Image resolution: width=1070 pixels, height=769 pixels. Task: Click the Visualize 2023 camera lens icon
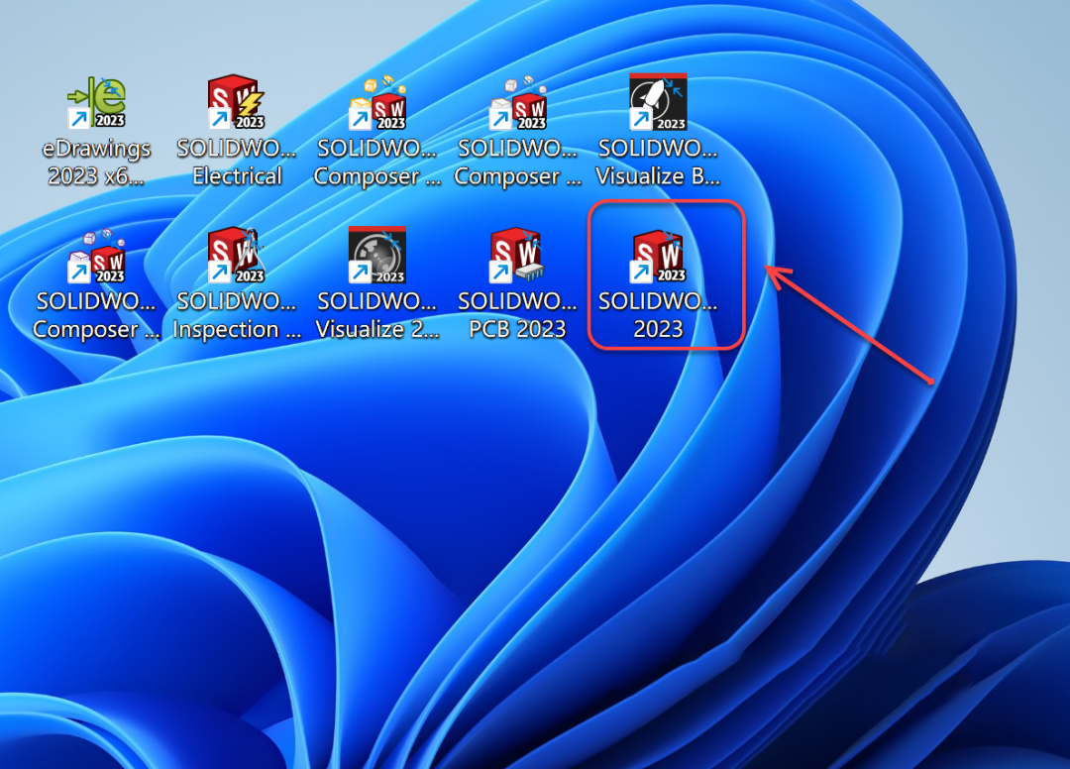point(377,256)
